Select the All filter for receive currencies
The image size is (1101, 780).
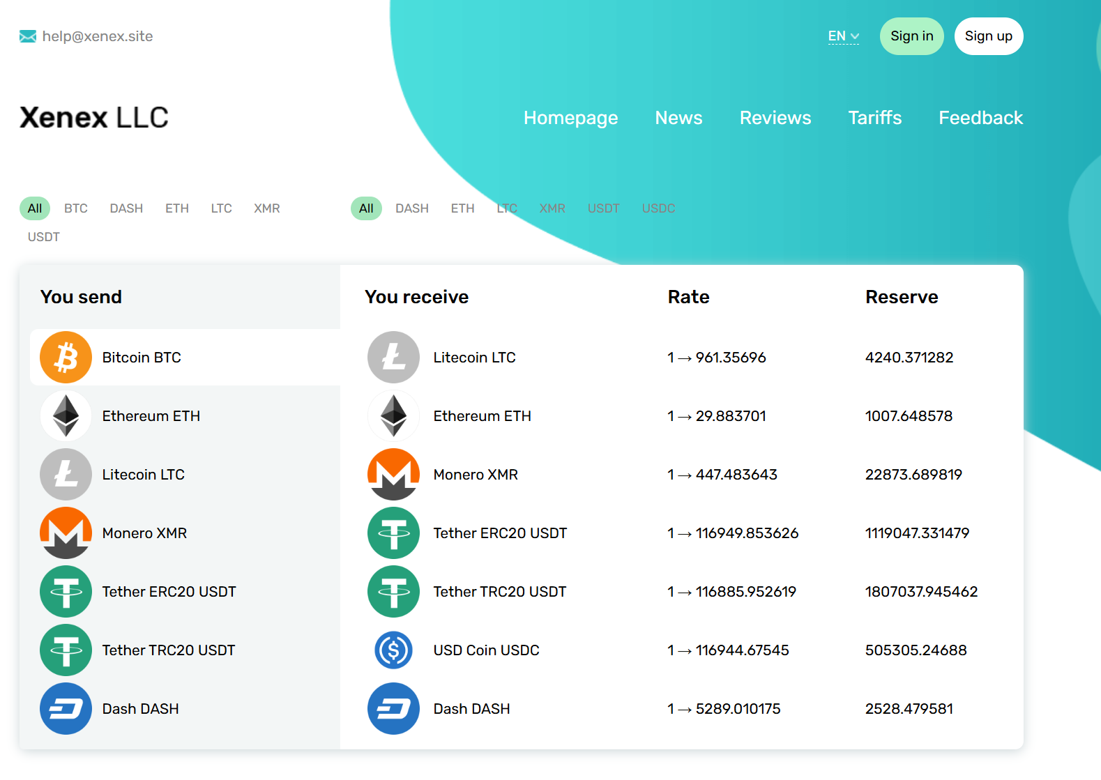coord(366,208)
